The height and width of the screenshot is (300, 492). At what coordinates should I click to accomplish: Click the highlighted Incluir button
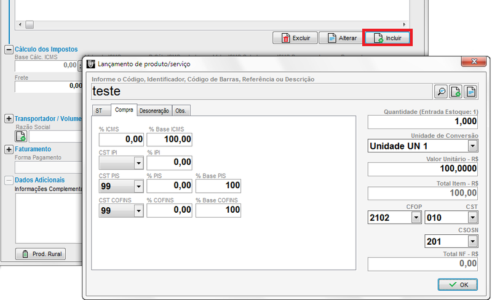click(x=387, y=38)
